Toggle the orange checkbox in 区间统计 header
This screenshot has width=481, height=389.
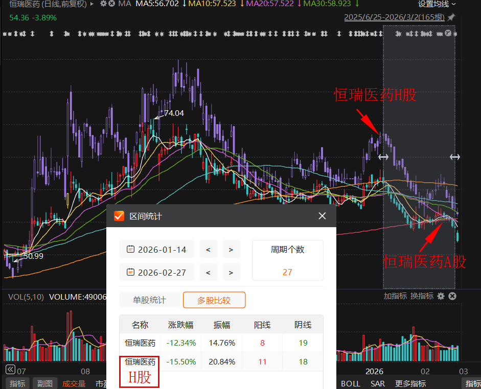[x=119, y=215]
